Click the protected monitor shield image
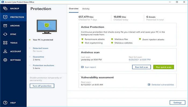188x107 pixels. 47,26
